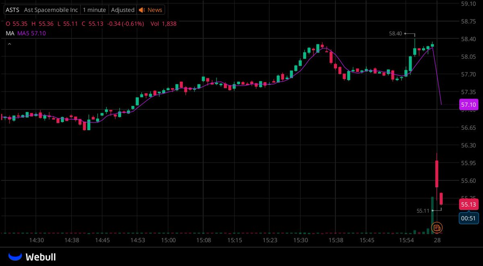Click the 00:51 countdown timer label
Screen dimensions: 483x266
(x=469, y=218)
